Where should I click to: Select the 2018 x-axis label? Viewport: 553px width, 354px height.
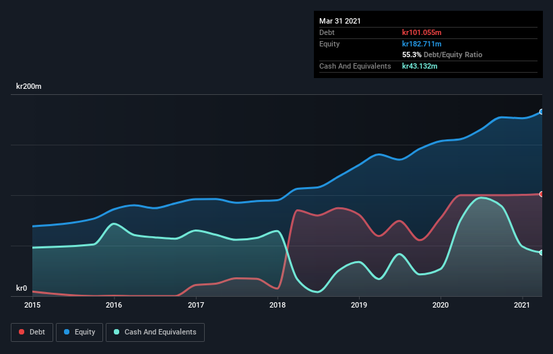278,305
